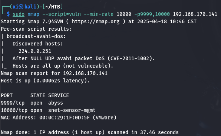Click the Kali skull icon in prompt
The height and width of the screenshot is (136, 221).
pyautogui.click(x=21, y=7)
